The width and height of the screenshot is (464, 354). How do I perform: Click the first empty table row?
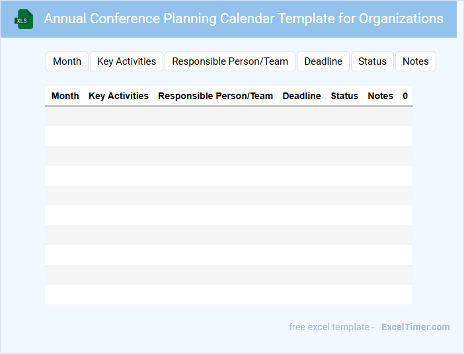(x=229, y=116)
